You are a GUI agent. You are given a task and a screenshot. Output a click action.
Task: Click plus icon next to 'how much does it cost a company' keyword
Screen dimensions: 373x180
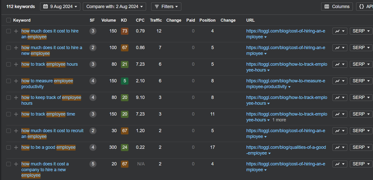click(16, 164)
